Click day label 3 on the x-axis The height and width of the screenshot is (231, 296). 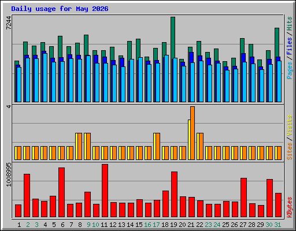click(x=36, y=225)
